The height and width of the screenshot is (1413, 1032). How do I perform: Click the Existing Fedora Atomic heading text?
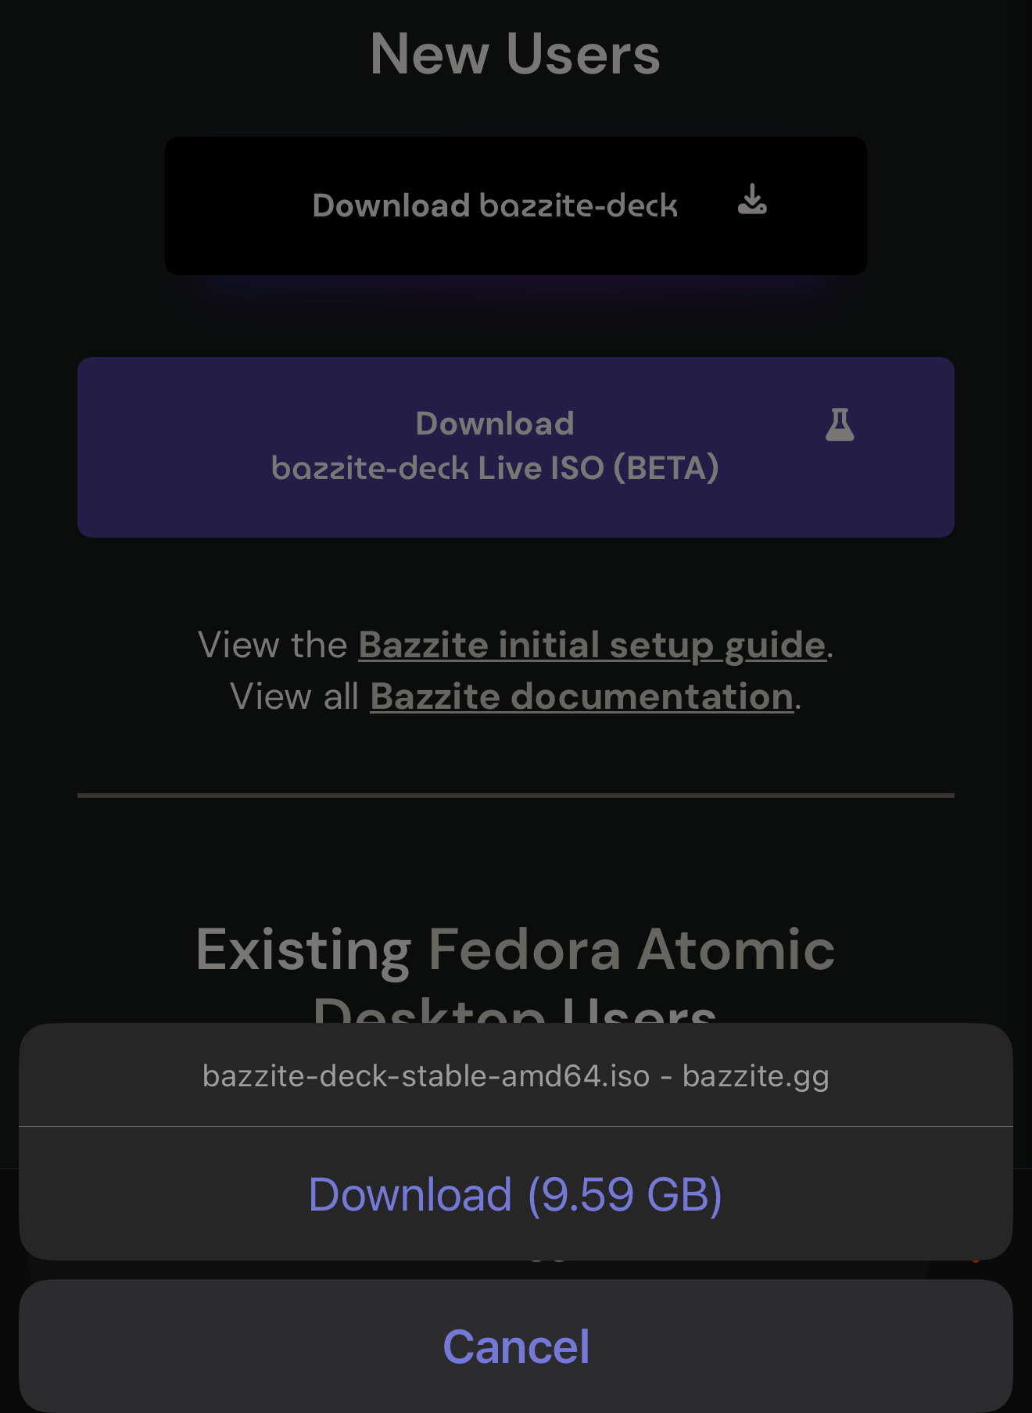click(515, 950)
